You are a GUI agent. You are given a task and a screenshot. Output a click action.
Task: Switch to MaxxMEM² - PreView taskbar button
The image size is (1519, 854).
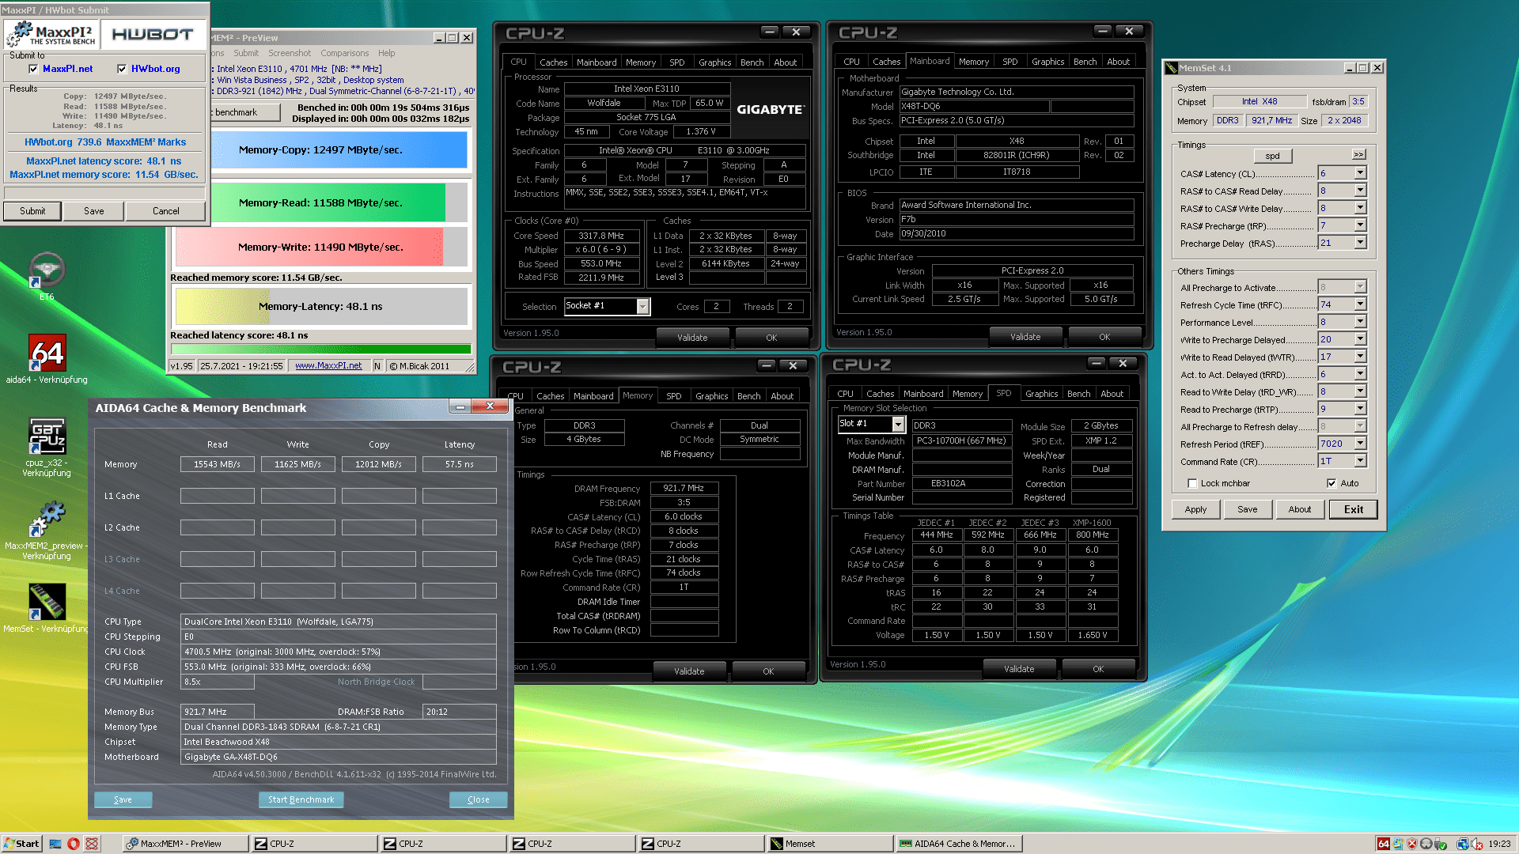pyautogui.click(x=186, y=844)
